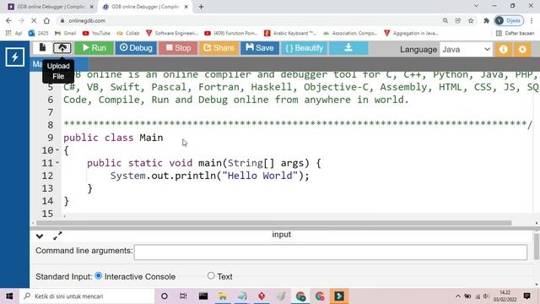Open the Function Point bookmark
This screenshot has width=540, height=304.
pos(230,33)
